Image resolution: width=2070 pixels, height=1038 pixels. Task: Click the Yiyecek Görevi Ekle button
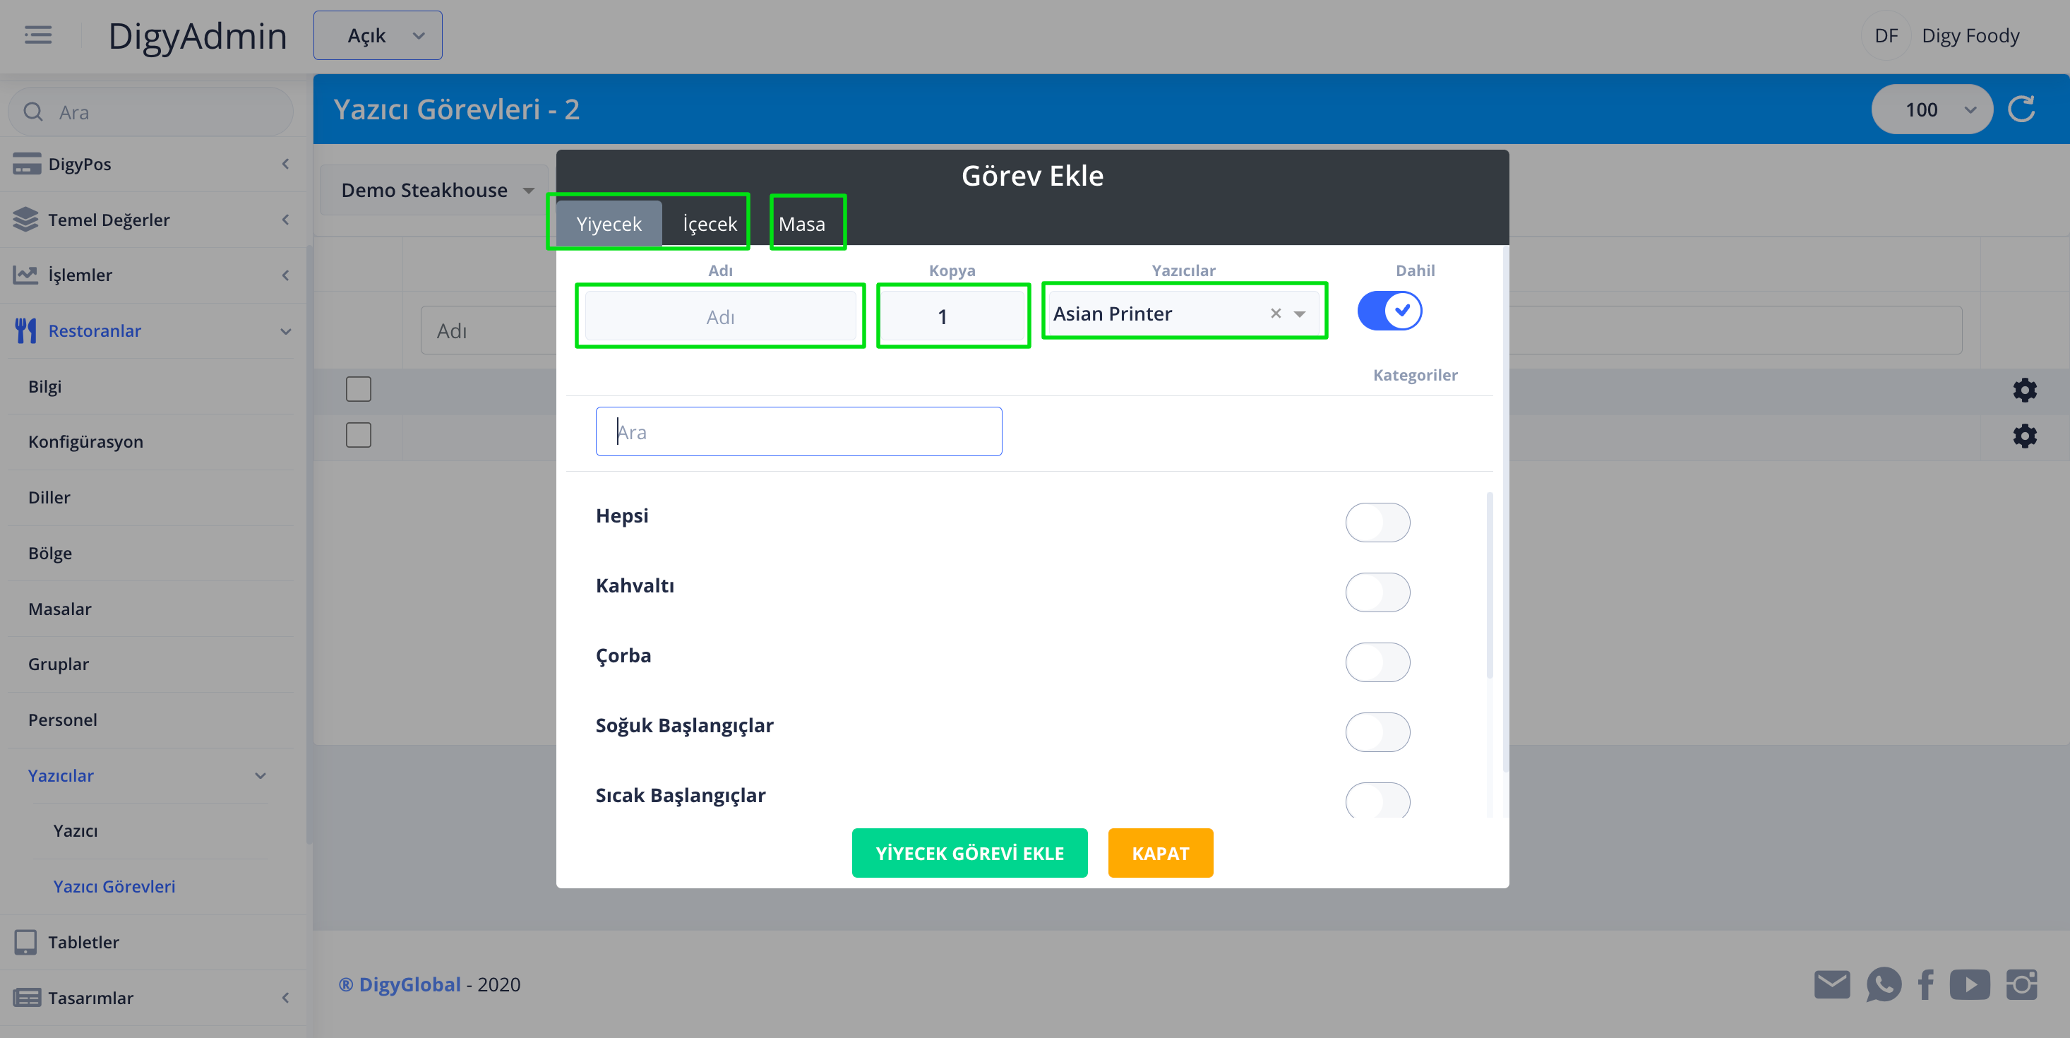pos(969,853)
